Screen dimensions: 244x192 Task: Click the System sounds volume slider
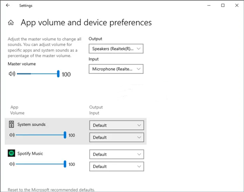(41, 135)
